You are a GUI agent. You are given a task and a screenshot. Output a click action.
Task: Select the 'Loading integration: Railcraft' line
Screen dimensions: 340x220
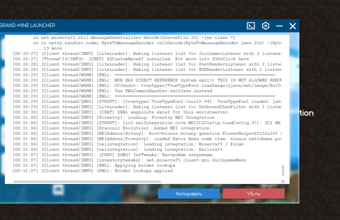point(118,150)
